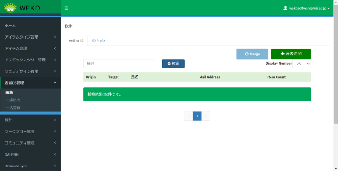
Task: Expand コミュニティ管理 menu
Action: click(30, 143)
